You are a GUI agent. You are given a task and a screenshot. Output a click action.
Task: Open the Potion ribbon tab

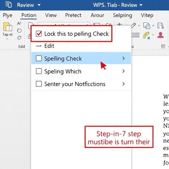tap(29, 15)
